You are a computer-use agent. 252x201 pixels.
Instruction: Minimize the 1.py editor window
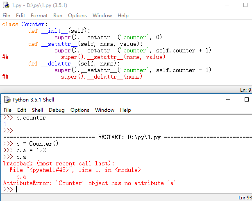[227, 5]
